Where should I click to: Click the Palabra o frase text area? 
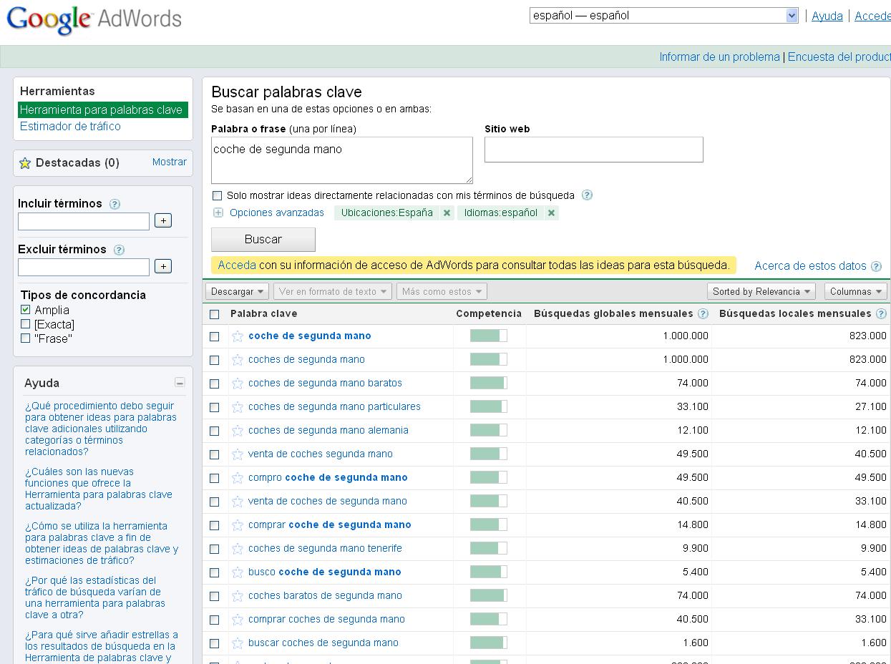[x=342, y=160]
